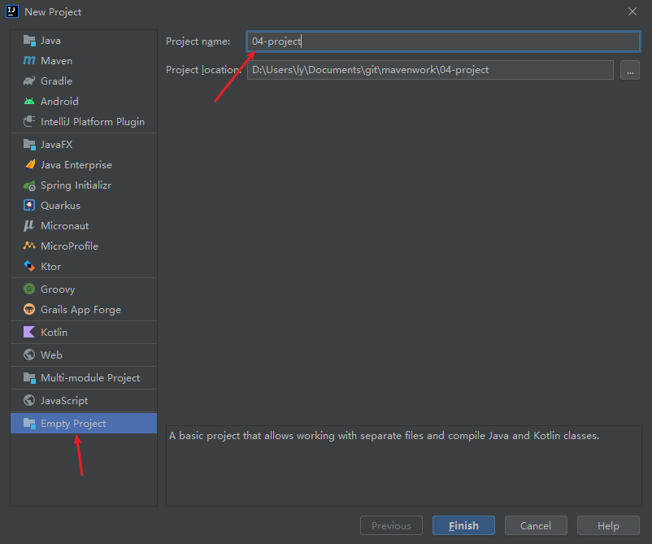Select the Quarkus label in the list
The height and width of the screenshot is (544, 652).
[61, 206]
